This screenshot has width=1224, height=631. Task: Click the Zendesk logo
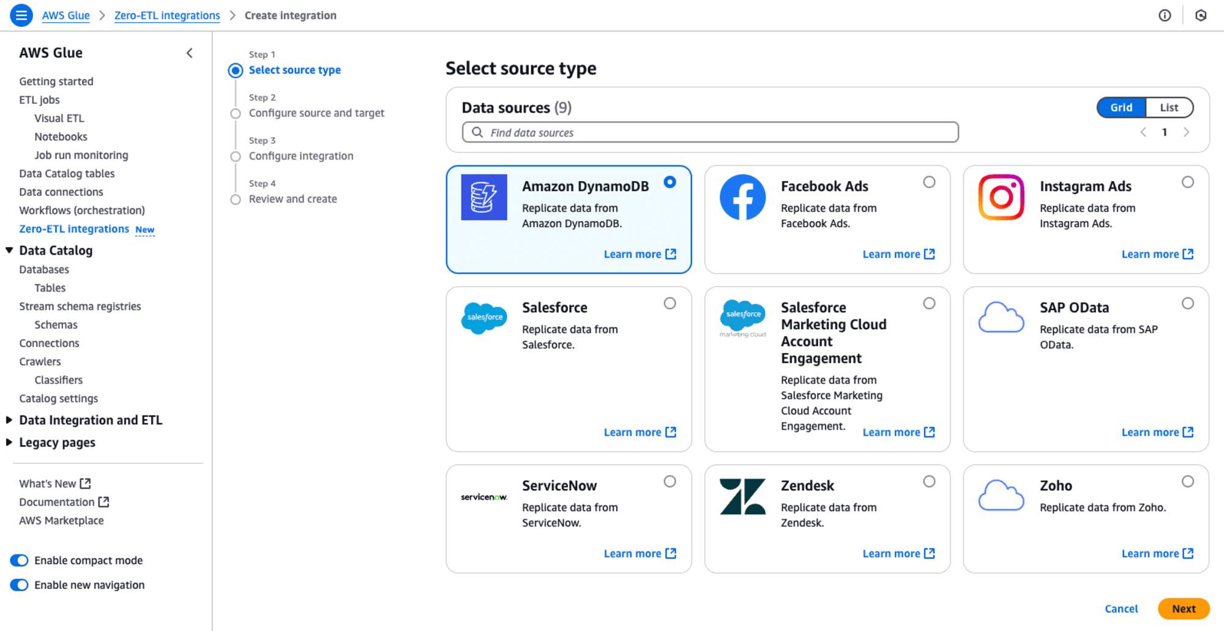pos(742,496)
